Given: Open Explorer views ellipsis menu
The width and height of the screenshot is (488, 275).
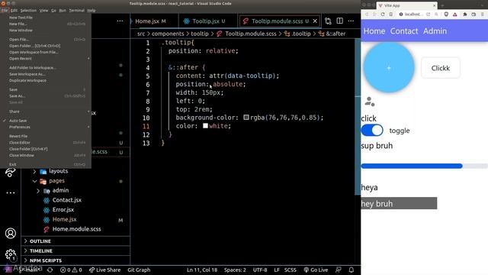Looking at the screenshot, I should pos(120,21).
